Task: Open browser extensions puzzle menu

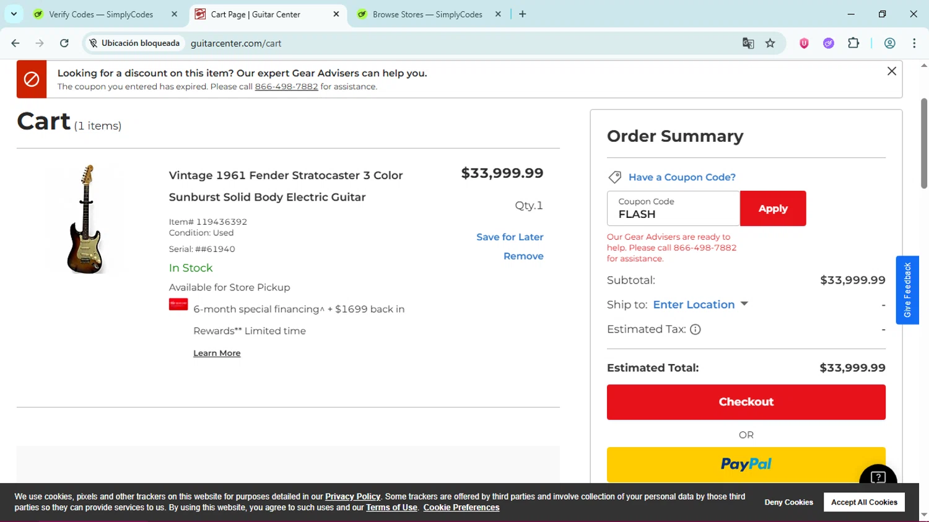Action: click(853, 43)
